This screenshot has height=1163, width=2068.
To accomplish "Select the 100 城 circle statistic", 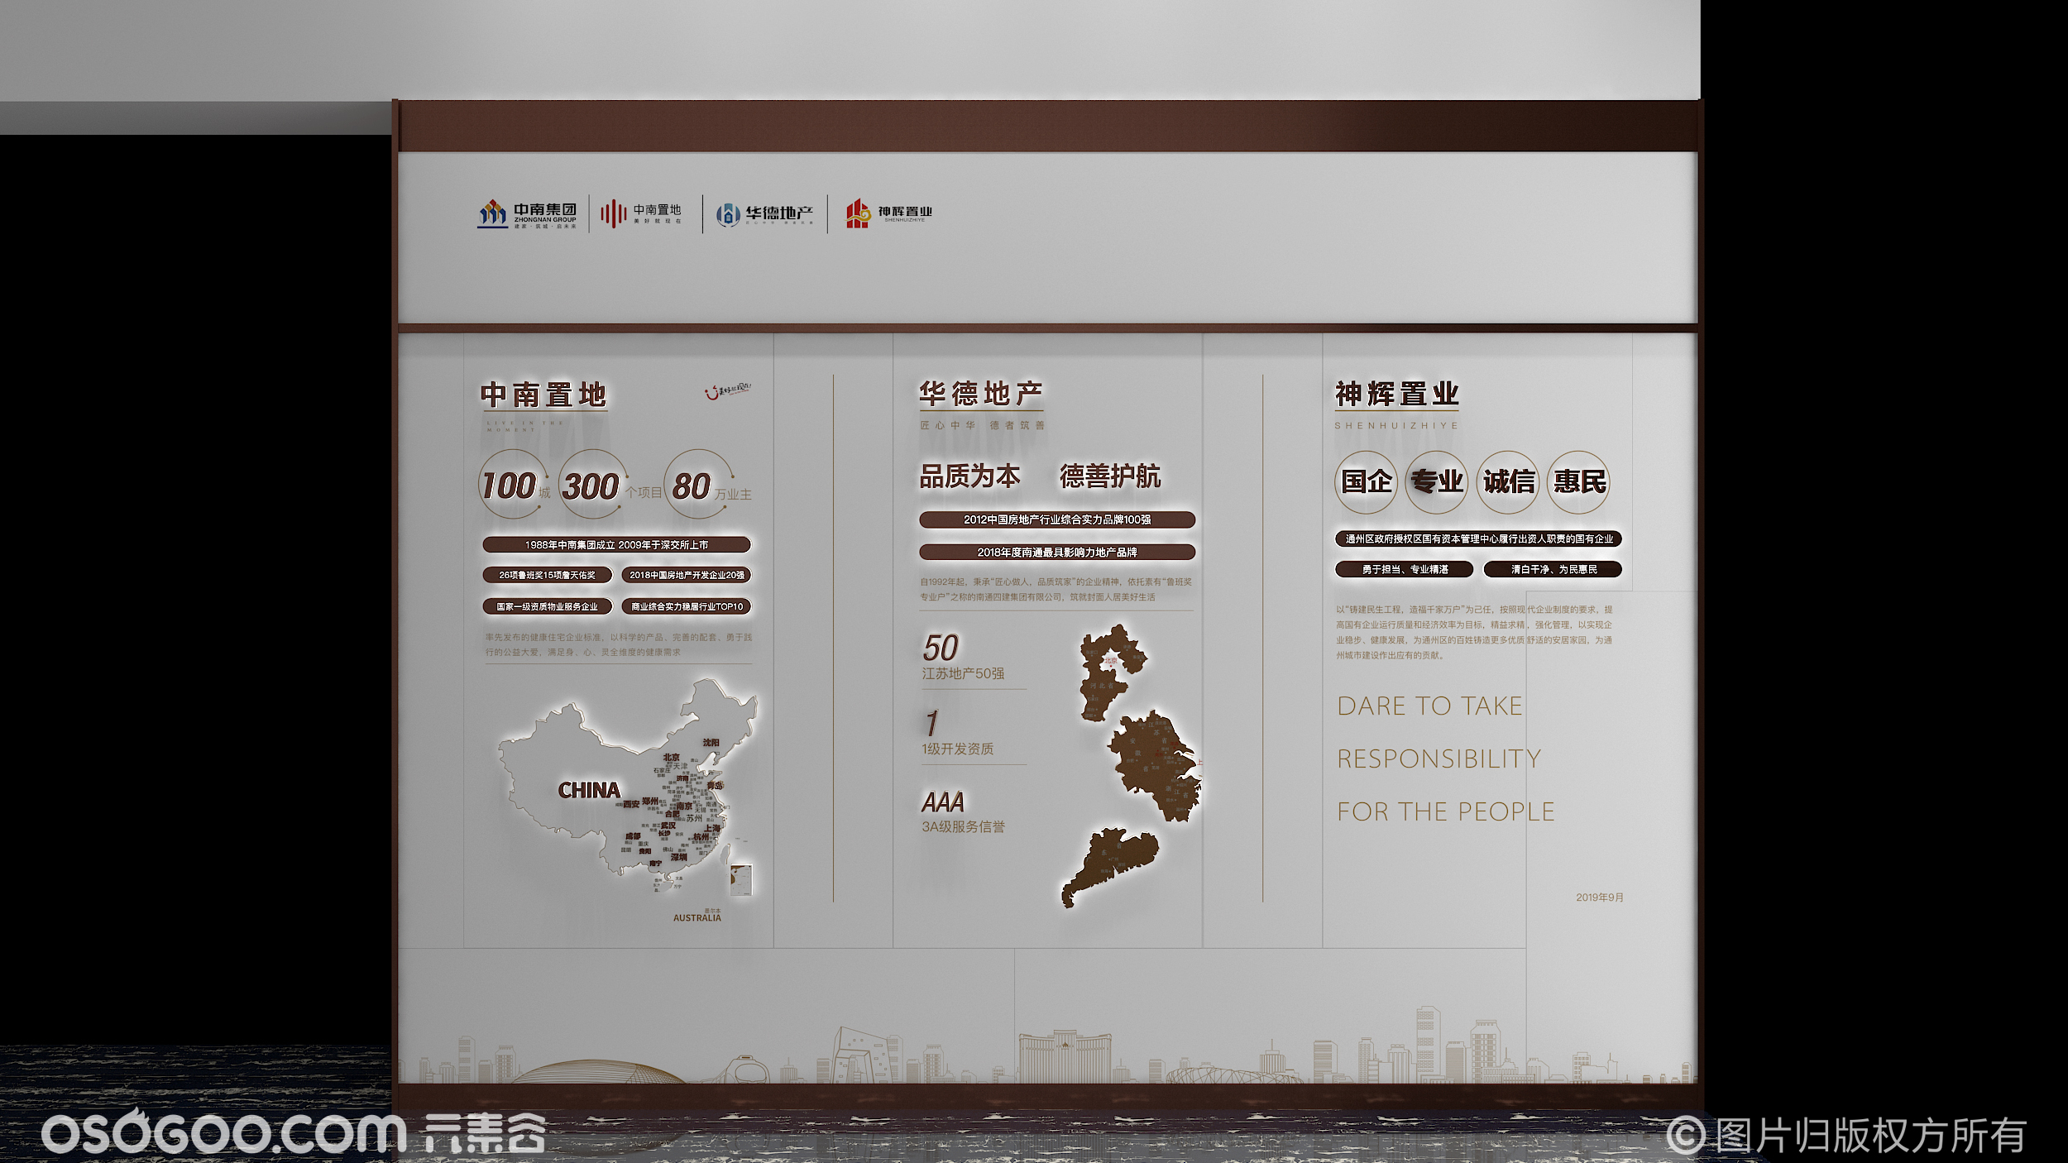I will pyautogui.click(x=514, y=485).
